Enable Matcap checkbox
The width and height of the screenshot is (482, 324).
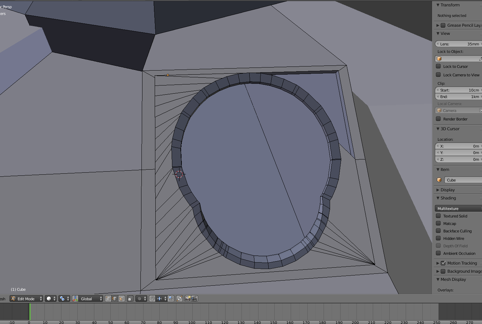(x=438, y=223)
